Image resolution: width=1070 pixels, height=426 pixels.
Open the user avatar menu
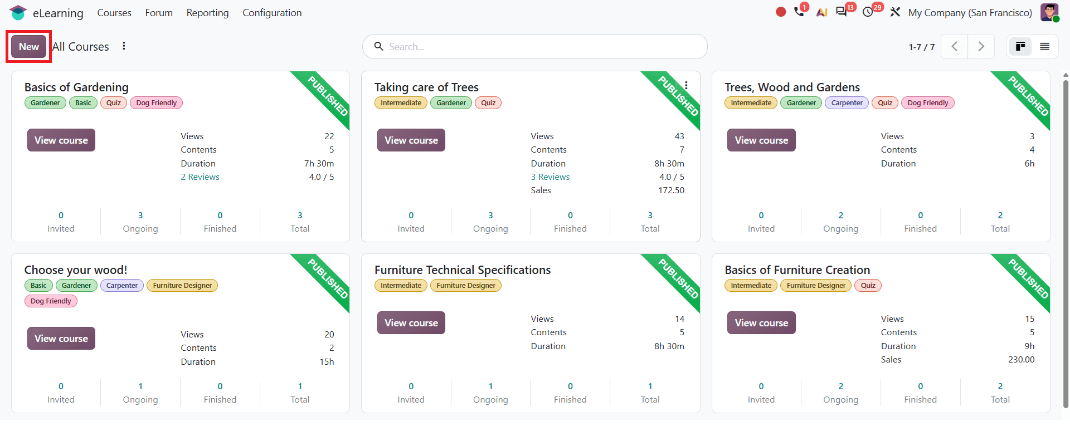[1049, 12]
